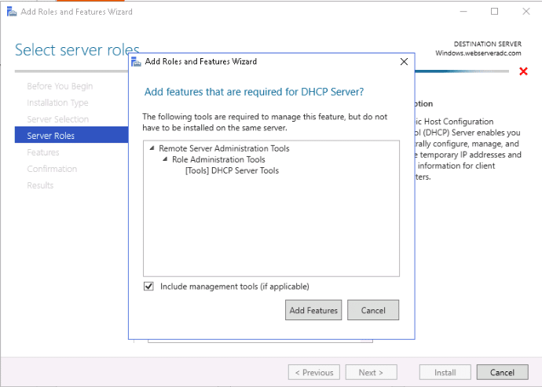The width and height of the screenshot is (542, 387).
Task: Maximize the main wizard window
Action: pyautogui.click(x=495, y=12)
